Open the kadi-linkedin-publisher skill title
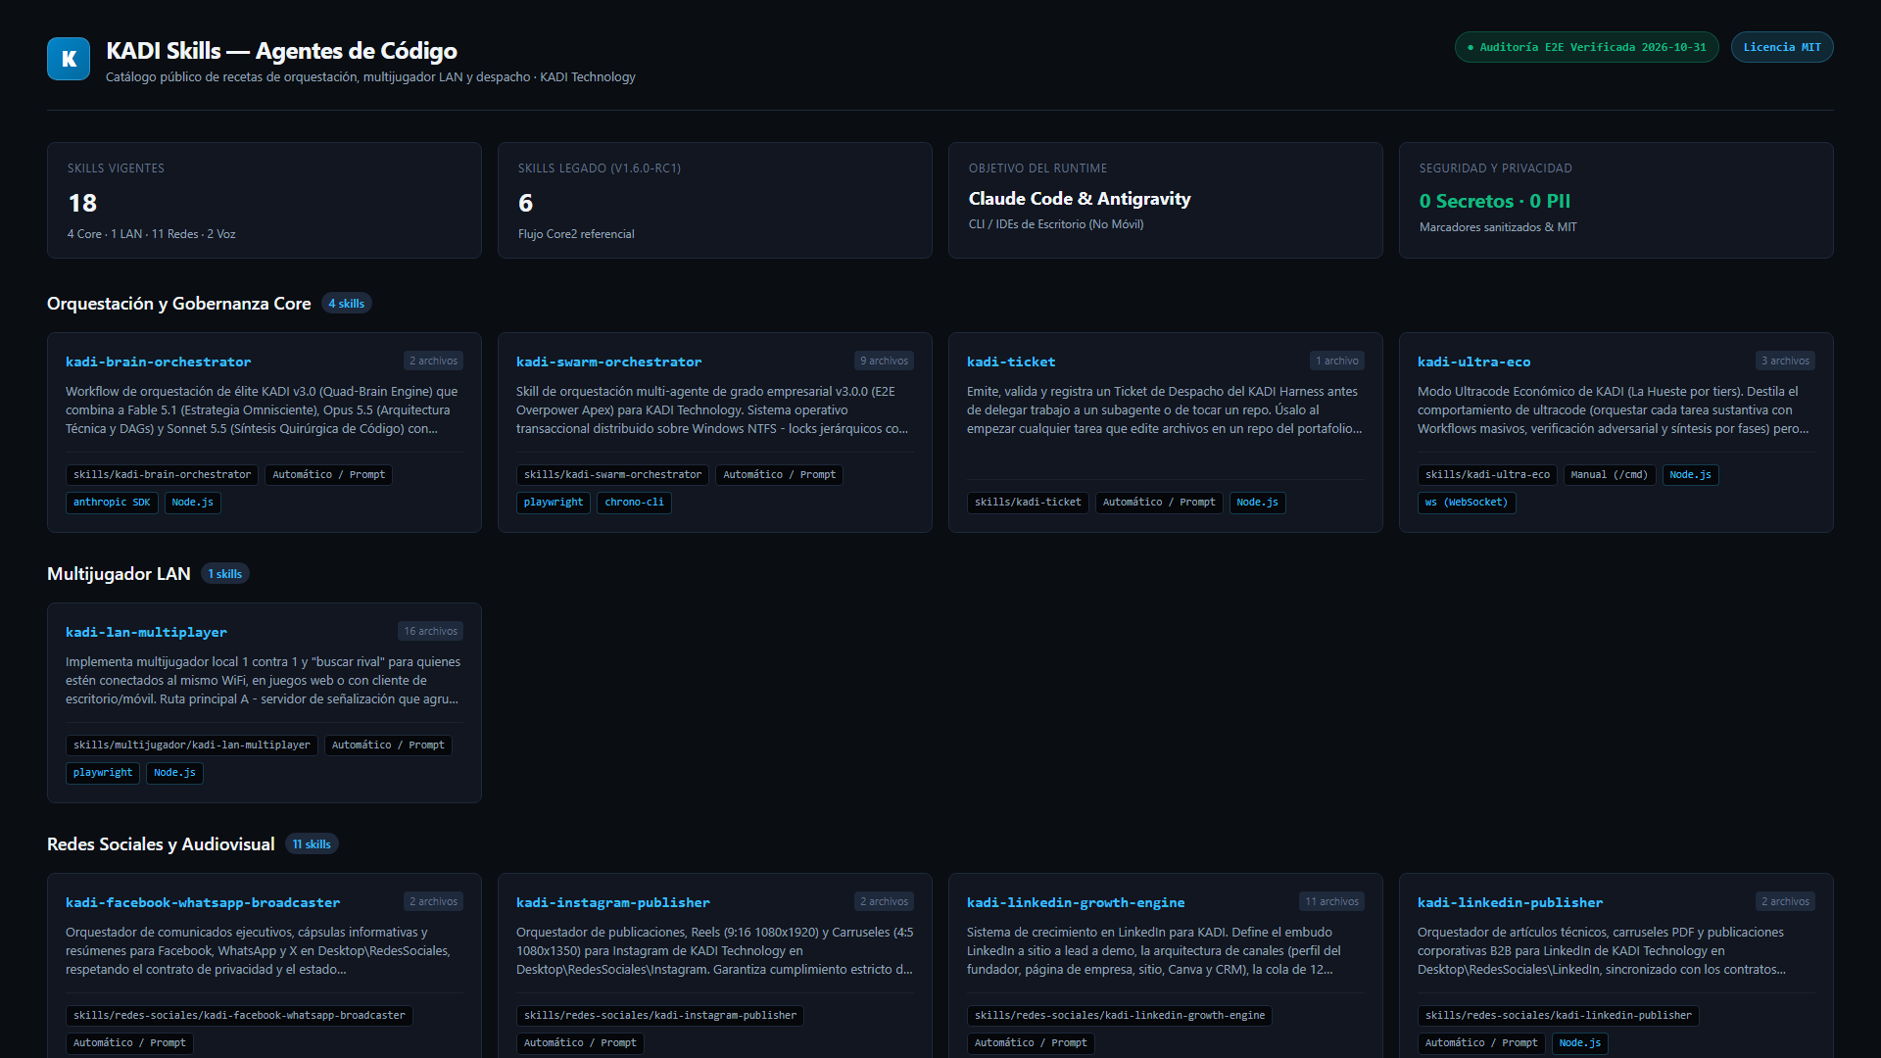1881x1058 pixels. [x=1511, y=902]
